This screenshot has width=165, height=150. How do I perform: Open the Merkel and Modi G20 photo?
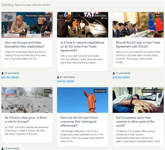tap(27, 25)
